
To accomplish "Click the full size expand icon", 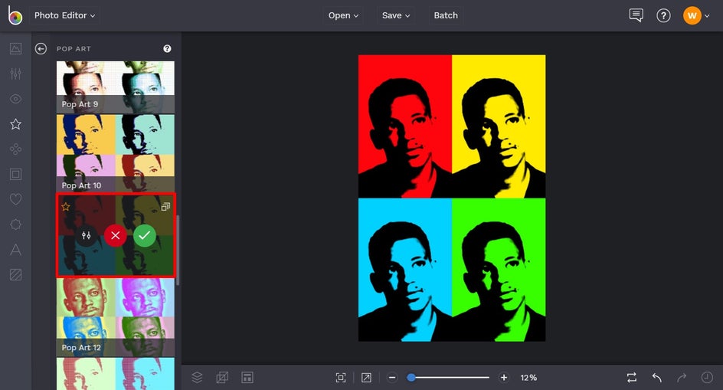I will point(366,378).
